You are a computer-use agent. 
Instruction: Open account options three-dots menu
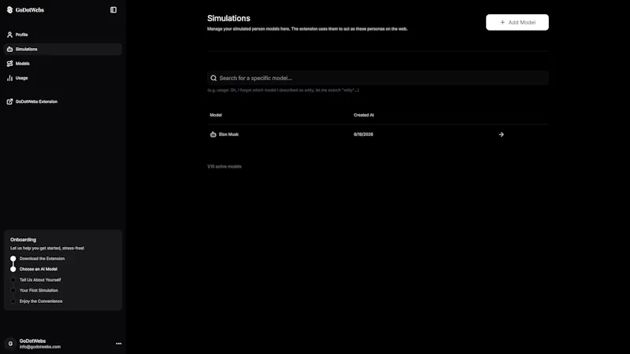click(119, 344)
